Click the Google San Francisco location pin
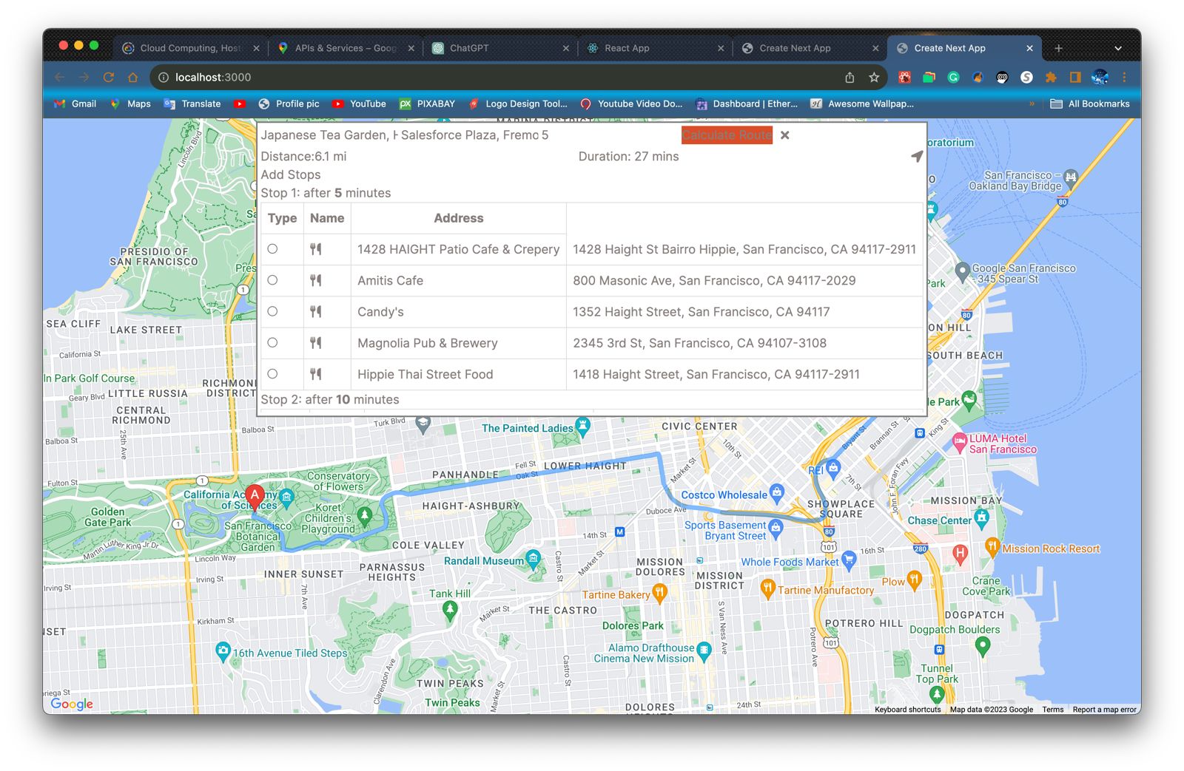Screen dimensions: 1184x771 (962, 271)
